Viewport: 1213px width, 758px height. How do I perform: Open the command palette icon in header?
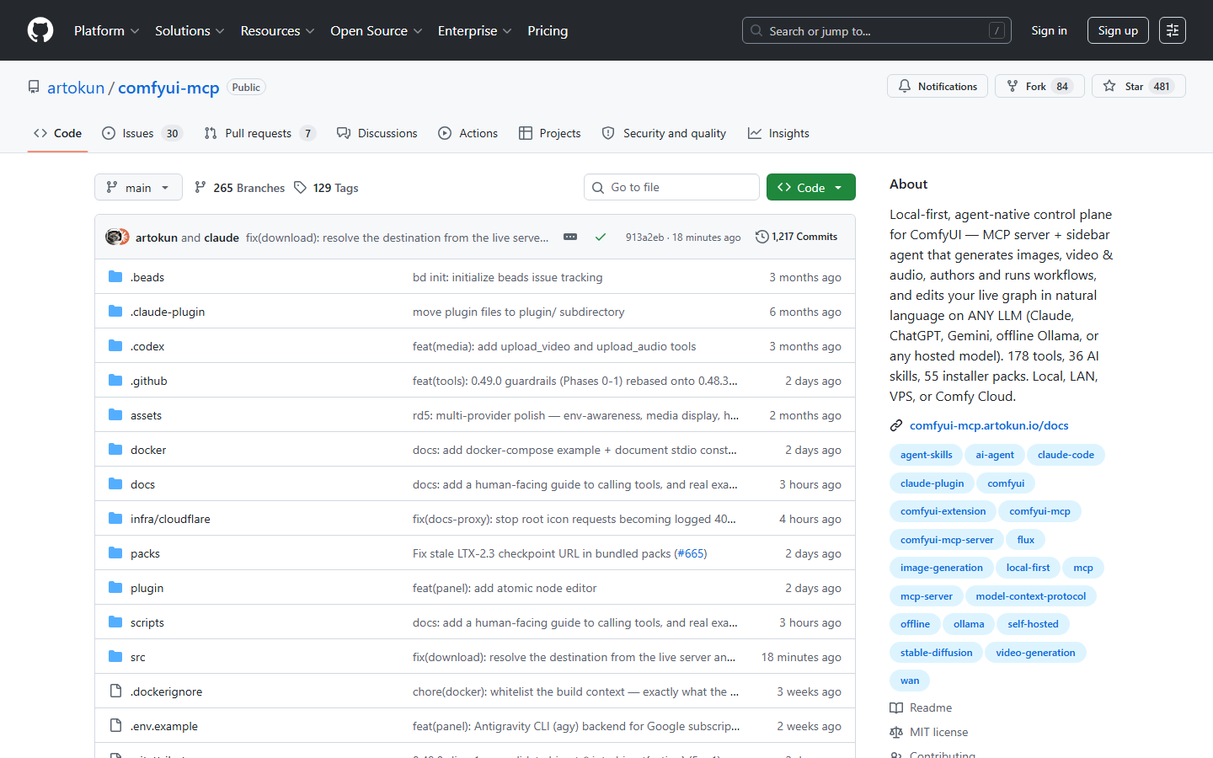click(1173, 30)
